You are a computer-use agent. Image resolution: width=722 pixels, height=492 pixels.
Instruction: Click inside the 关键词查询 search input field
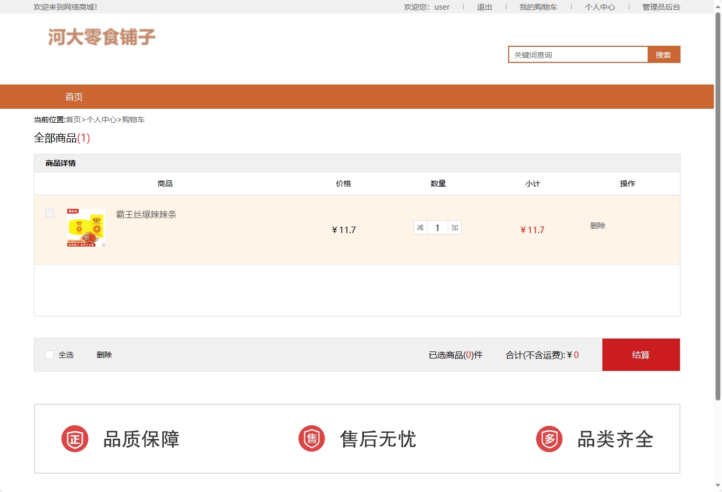click(577, 54)
